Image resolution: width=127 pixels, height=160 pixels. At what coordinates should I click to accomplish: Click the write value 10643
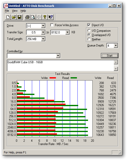(100, 135)
